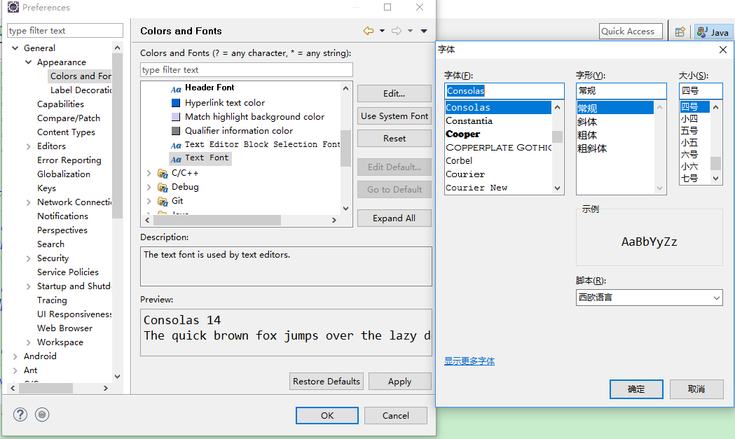Click OK in Preferences dialog
This screenshot has width=735, height=439.
[x=327, y=415]
